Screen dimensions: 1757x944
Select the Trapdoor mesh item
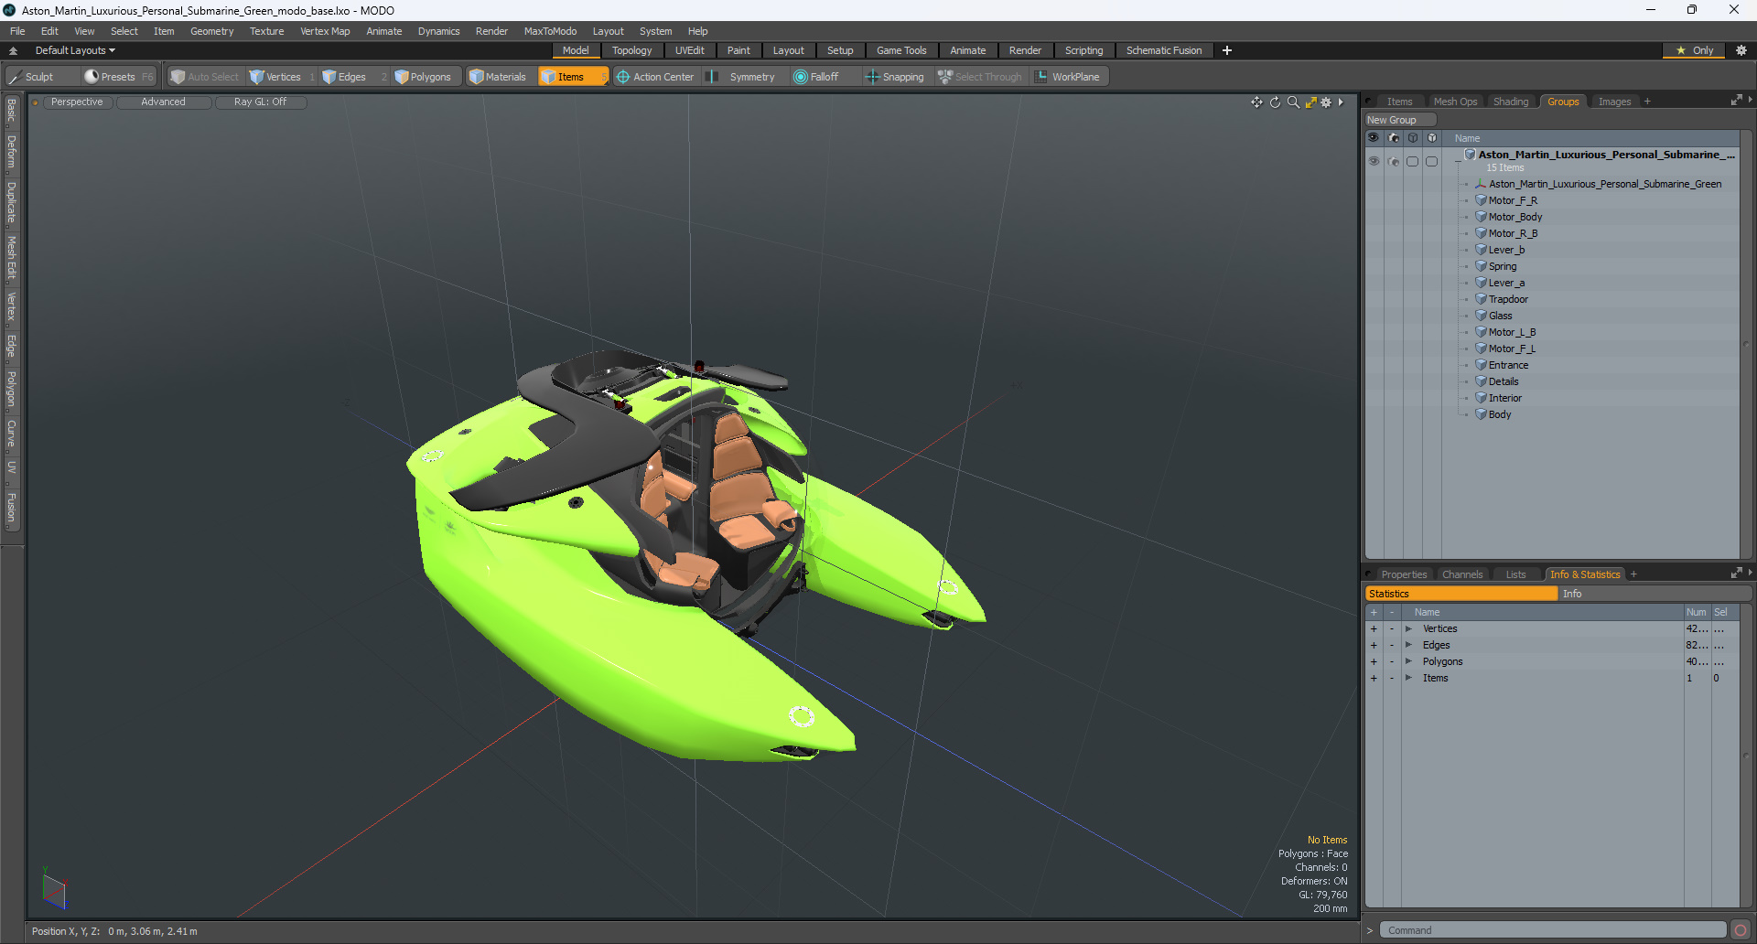[x=1508, y=299]
